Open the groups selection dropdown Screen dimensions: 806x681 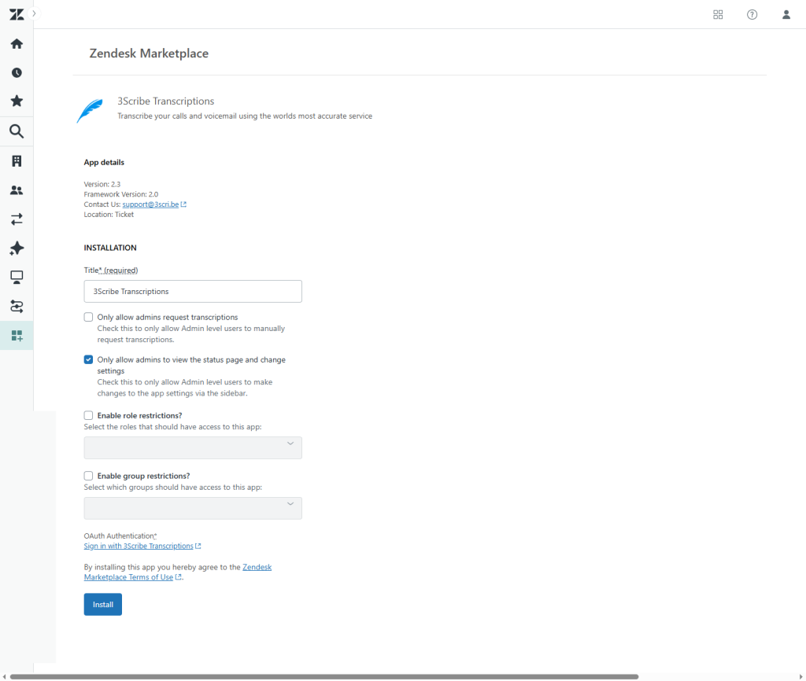click(x=192, y=508)
